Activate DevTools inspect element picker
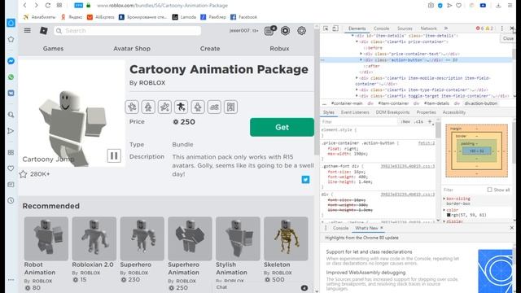 click(x=326, y=28)
